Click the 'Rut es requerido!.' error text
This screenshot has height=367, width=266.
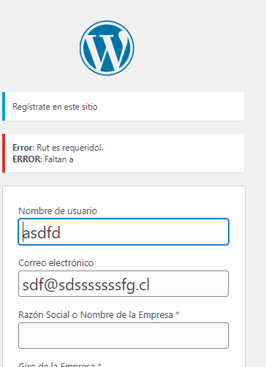pos(70,148)
